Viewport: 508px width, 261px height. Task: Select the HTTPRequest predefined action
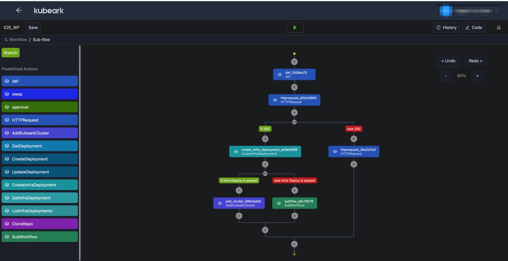point(40,120)
